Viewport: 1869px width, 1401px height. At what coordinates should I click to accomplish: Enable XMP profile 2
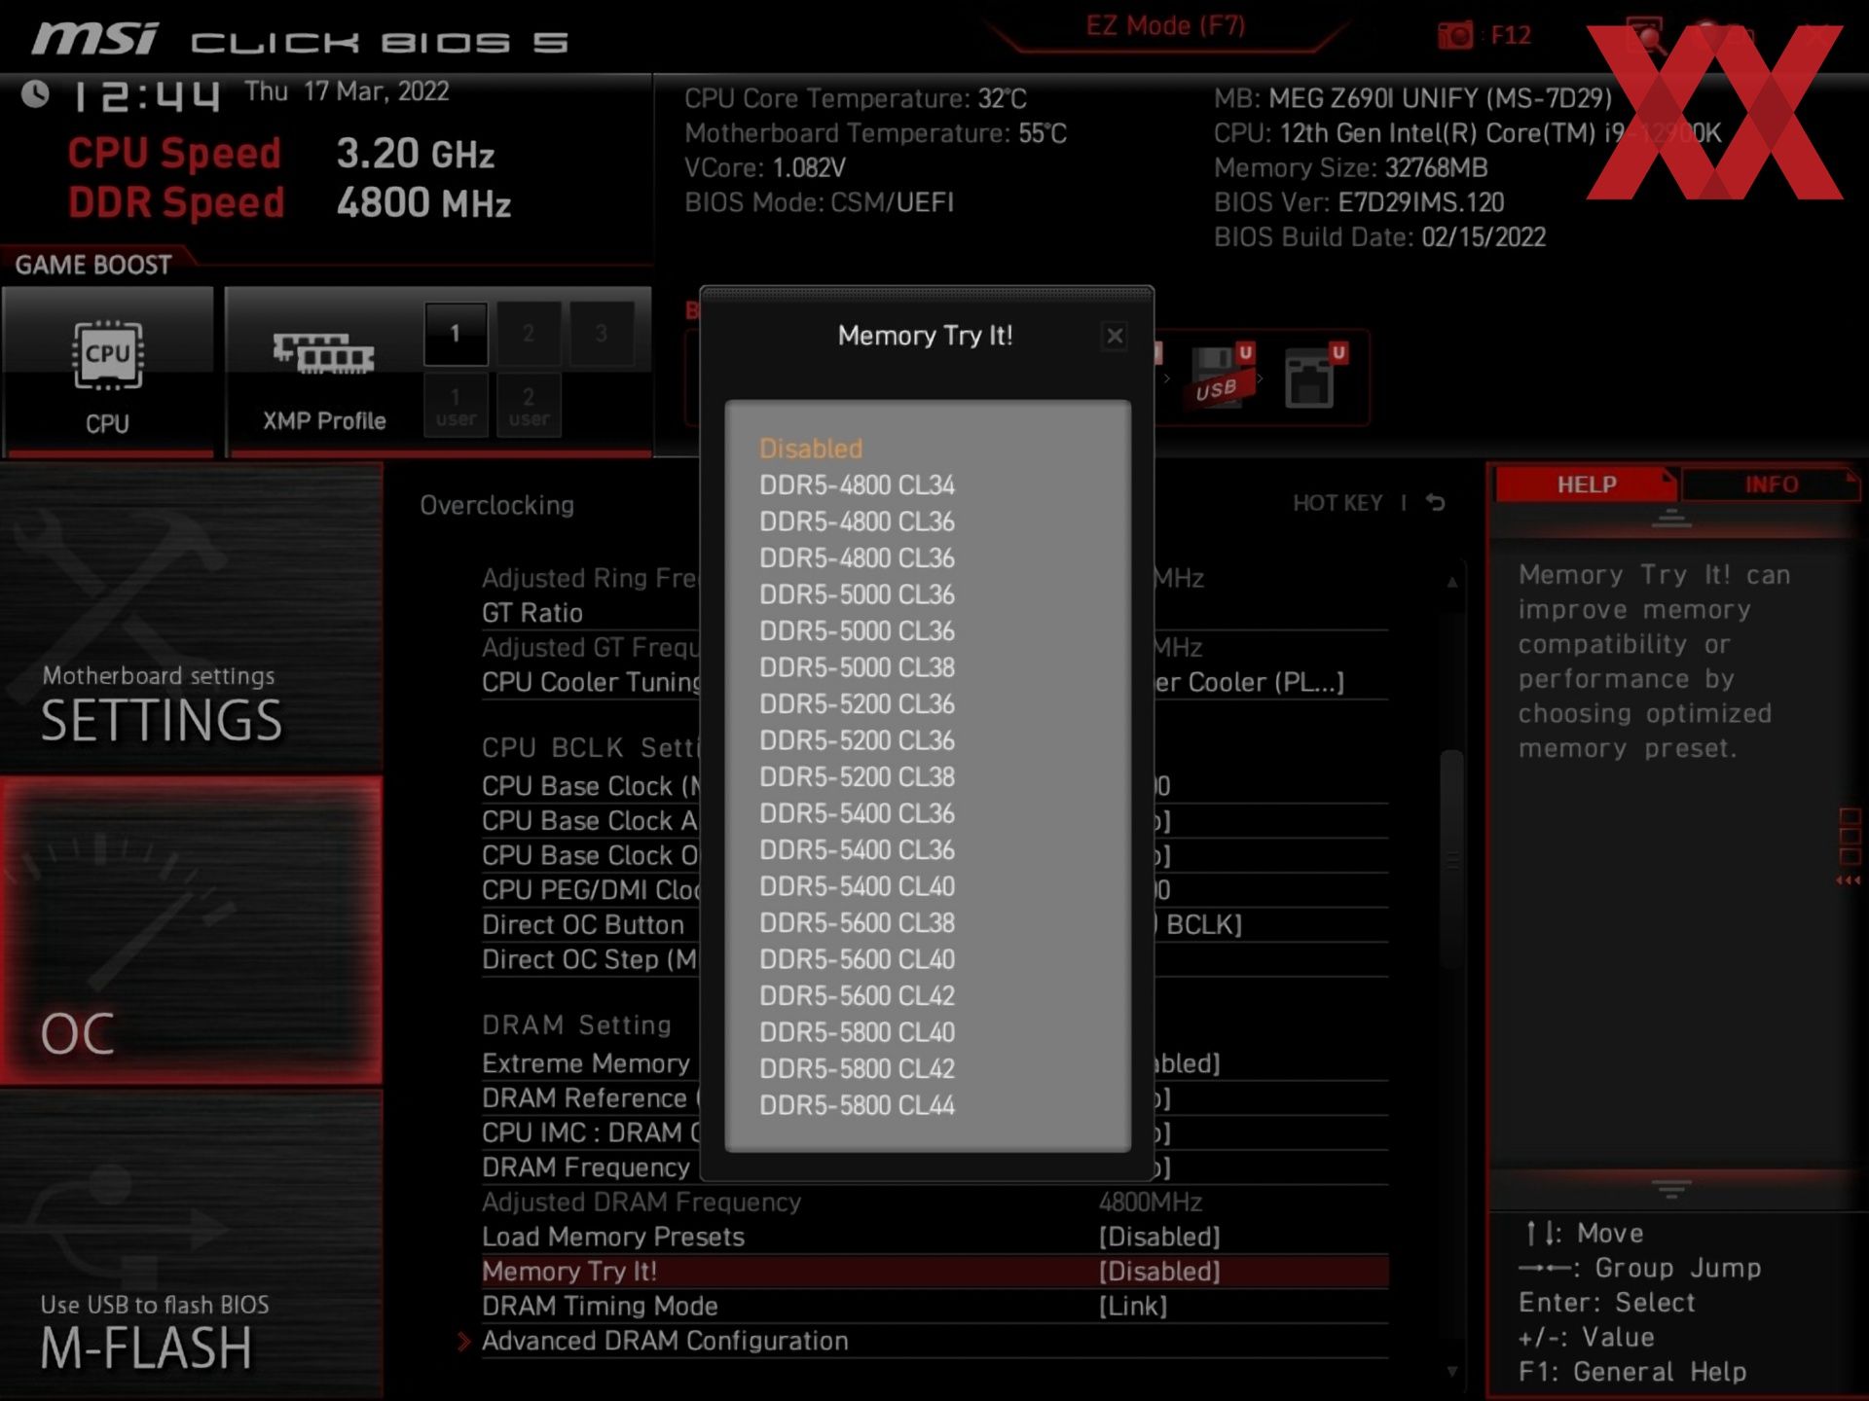tap(529, 334)
